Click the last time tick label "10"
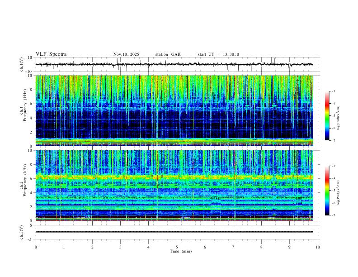This screenshot has width=358, height=277. pos(318,247)
